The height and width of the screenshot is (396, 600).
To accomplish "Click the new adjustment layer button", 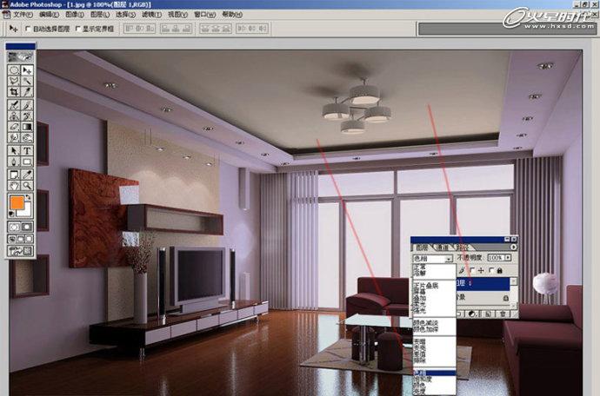I will [x=472, y=313].
